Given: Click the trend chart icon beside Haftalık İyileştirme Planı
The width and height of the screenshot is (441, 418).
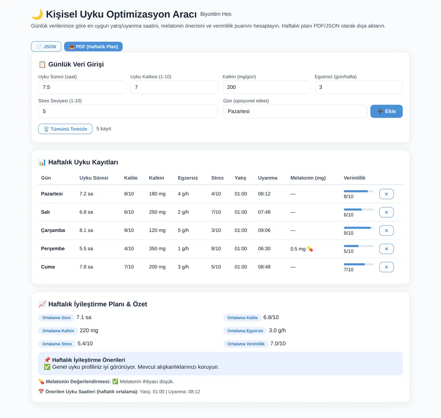Looking at the screenshot, I should tap(42, 304).
